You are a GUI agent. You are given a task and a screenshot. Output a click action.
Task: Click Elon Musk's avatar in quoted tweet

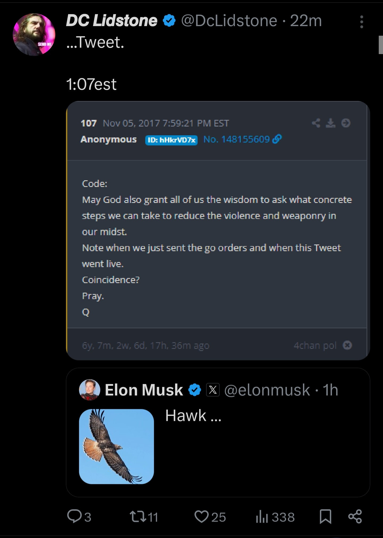[90, 390]
